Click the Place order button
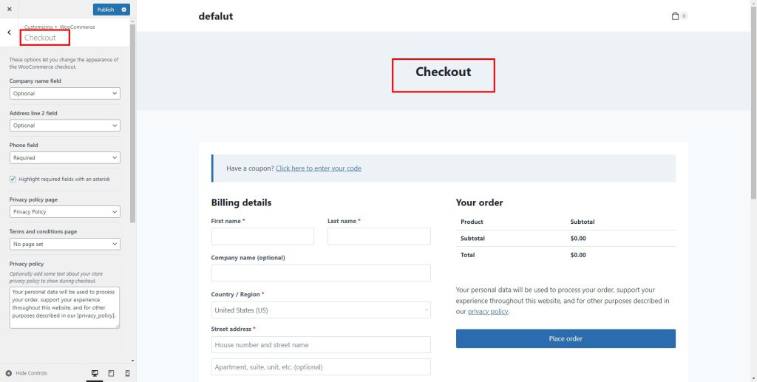 [x=566, y=338]
